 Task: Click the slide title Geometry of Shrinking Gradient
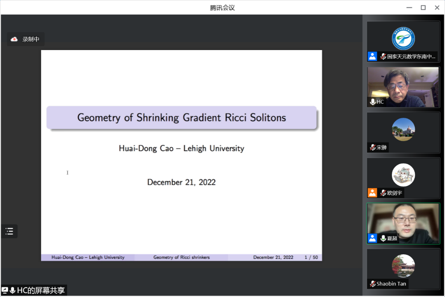pos(182,118)
